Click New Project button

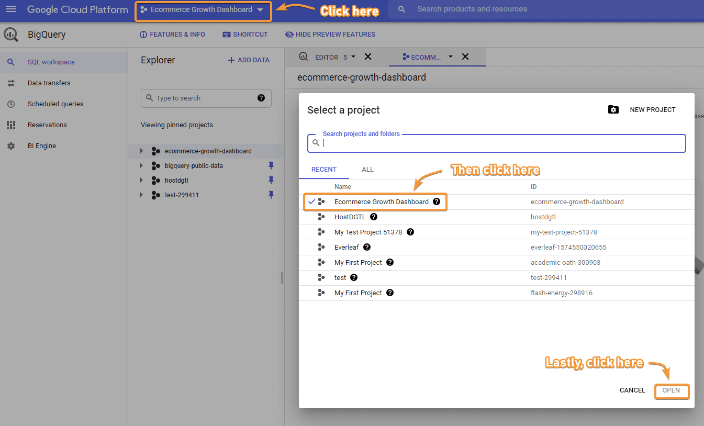click(x=653, y=110)
